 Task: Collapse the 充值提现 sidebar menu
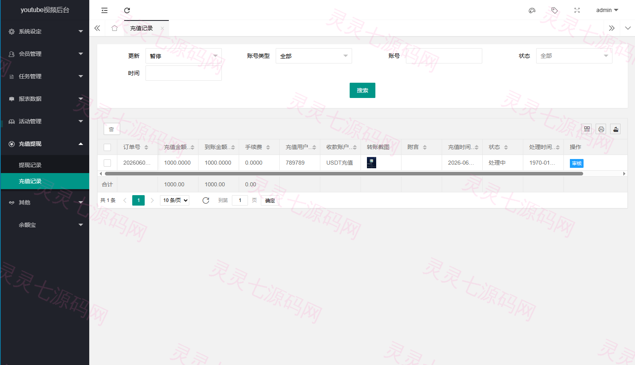click(45, 144)
